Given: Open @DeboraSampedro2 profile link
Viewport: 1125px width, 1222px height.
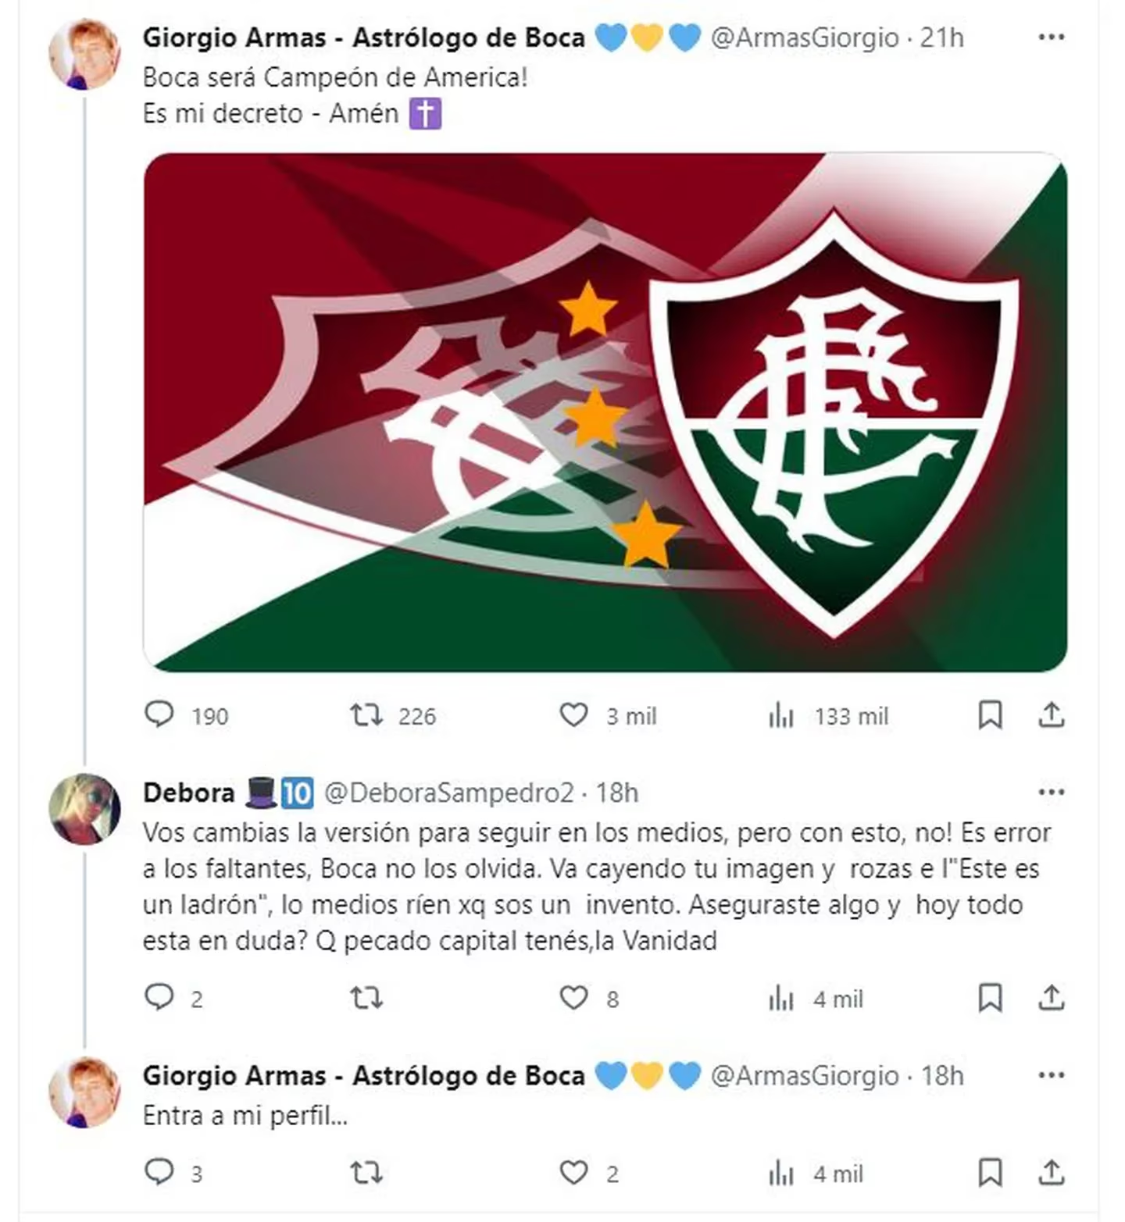Looking at the screenshot, I should coord(449,793).
